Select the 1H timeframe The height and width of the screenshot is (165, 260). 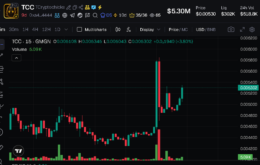25,29
